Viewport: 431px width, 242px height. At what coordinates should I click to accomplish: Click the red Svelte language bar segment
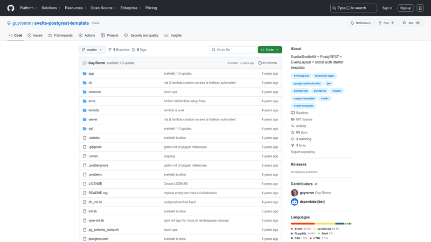[x=303, y=224]
